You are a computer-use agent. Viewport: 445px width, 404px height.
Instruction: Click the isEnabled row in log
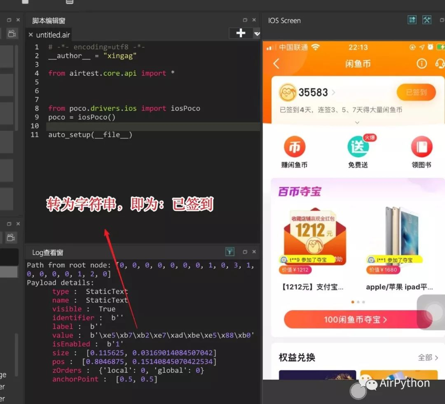pyautogui.click(x=88, y=344)
